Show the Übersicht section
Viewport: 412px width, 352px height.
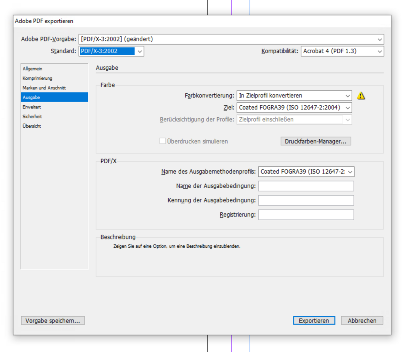click(x=32, y=126)
